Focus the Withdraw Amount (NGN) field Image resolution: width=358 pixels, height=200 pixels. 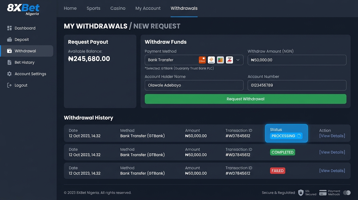[x=297, y=60]
